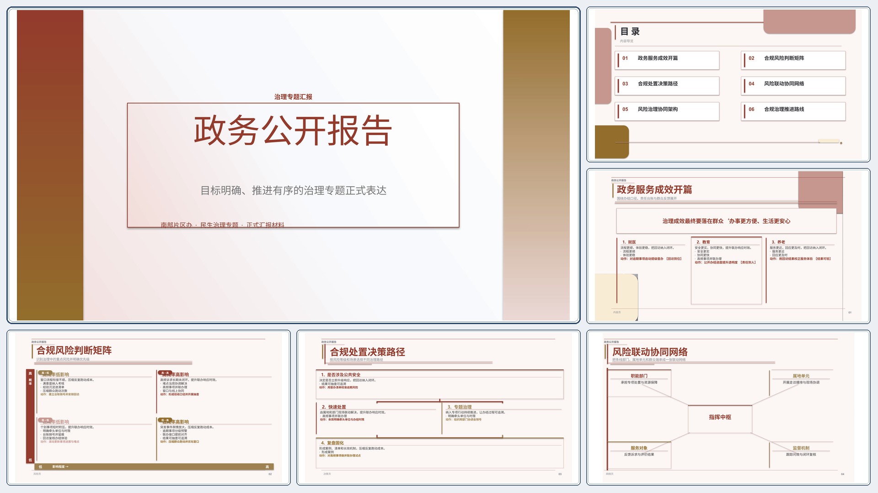
Task: Click the 2. 快速处置 step heading
Action: pos(334,407)
